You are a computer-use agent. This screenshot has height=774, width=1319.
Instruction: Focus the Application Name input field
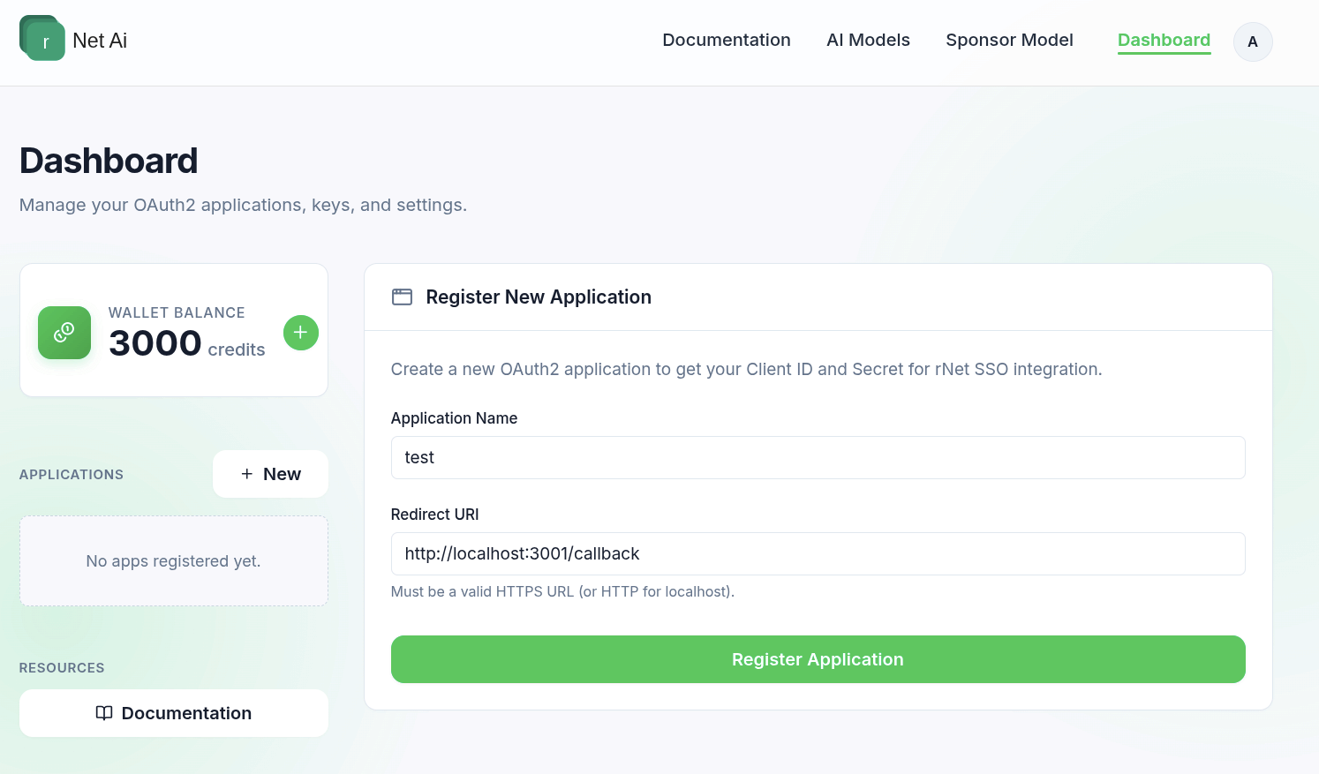pyautogui.click(x=818, y=457)
